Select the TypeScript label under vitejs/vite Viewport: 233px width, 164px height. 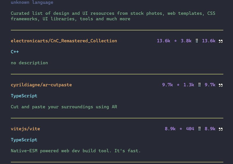[24, 140]
